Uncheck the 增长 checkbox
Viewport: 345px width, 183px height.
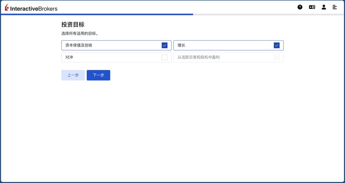coord(276,45)
